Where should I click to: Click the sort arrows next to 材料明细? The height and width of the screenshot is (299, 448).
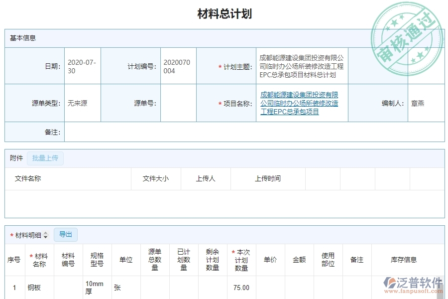46,234
